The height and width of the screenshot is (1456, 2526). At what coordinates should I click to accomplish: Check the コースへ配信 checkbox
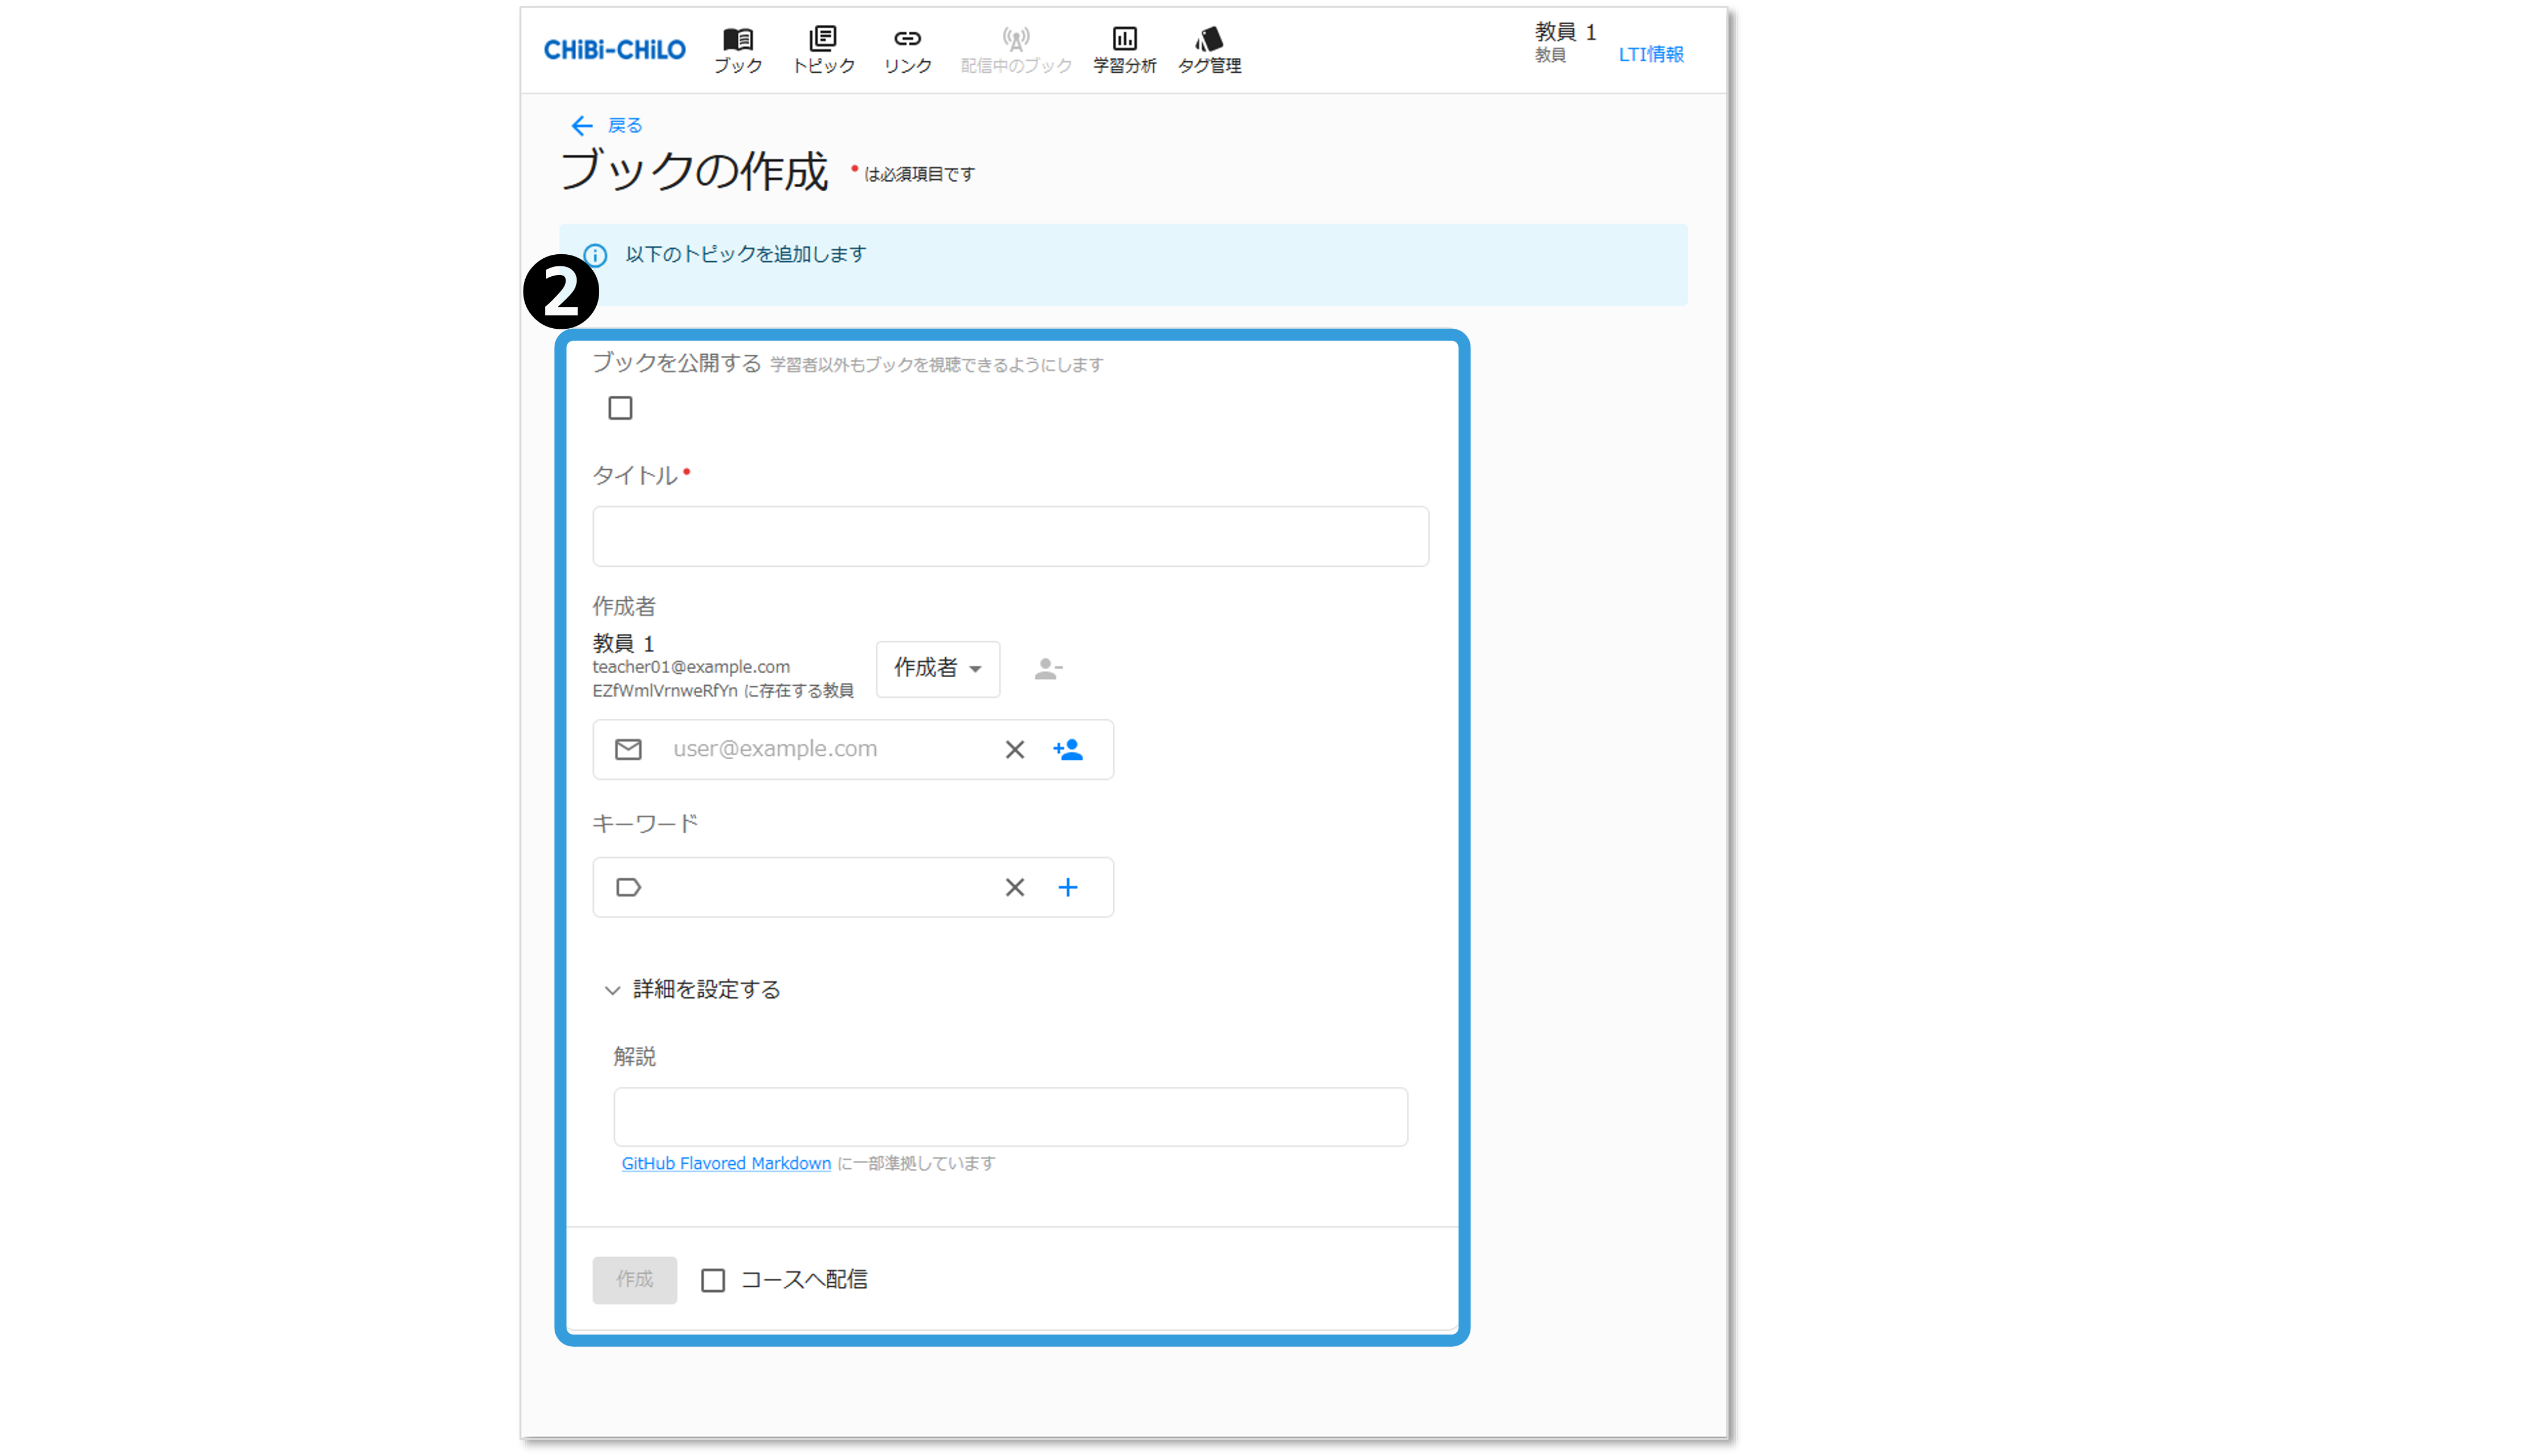point(713,1280)
